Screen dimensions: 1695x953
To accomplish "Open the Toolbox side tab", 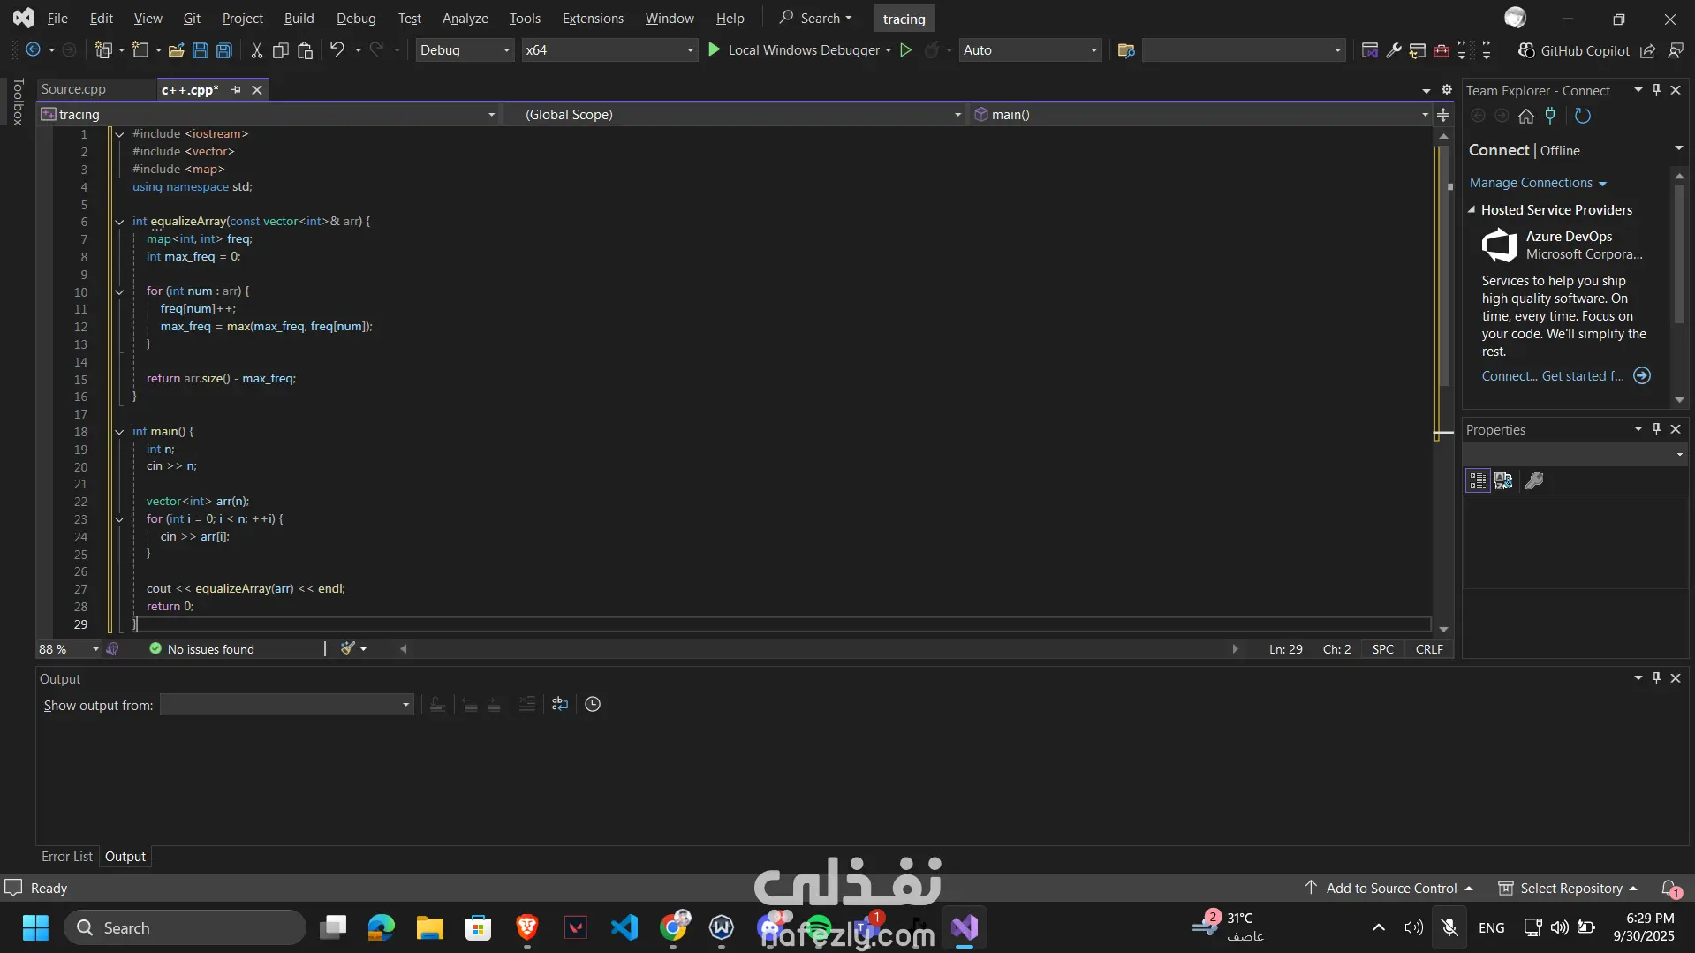I will pyautogui.click(x=18, y=102).
